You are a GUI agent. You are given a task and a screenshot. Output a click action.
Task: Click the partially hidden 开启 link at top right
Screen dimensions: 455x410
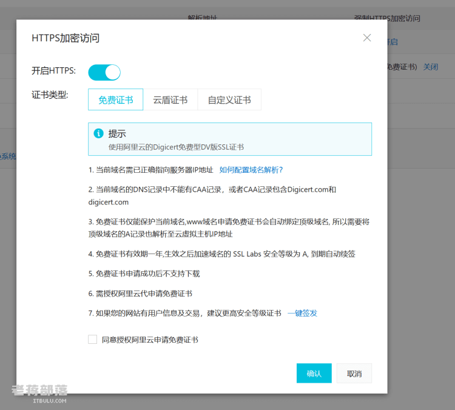click(x=393, y=42)
